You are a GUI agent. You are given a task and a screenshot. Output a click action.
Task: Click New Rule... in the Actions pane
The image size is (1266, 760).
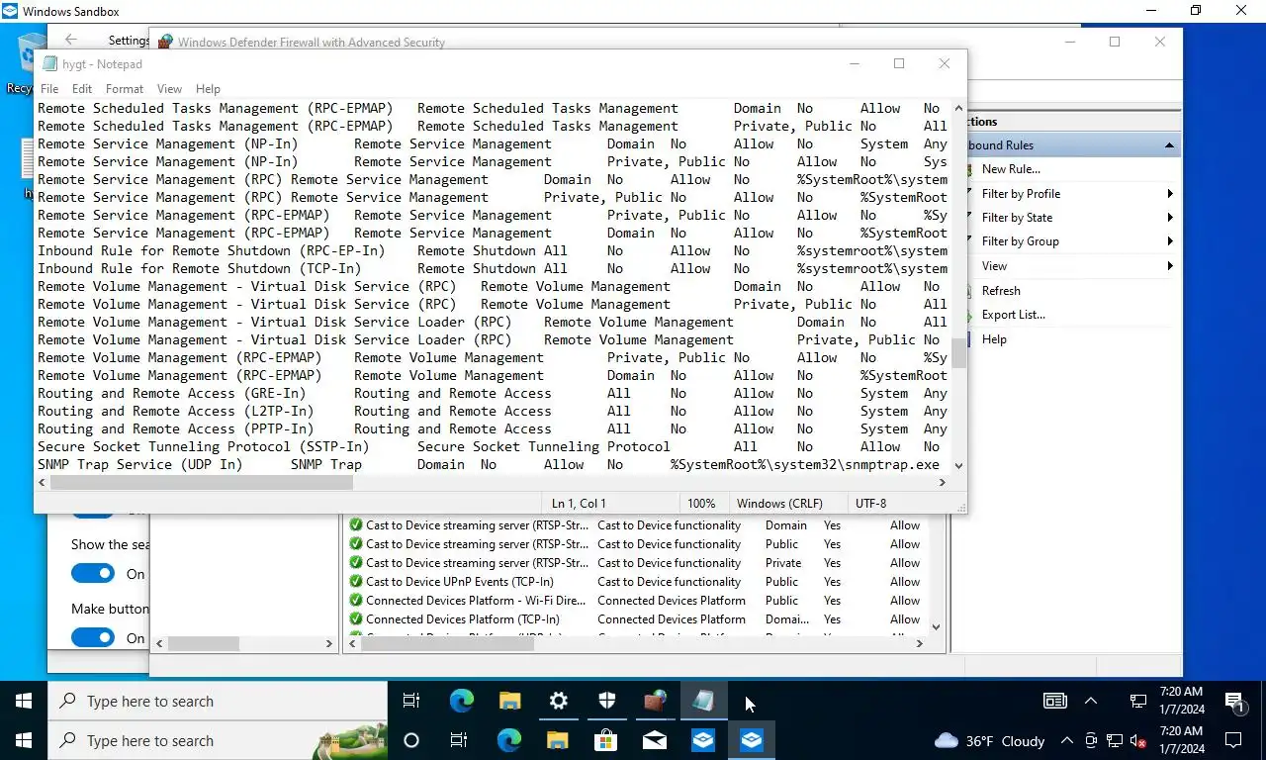pos(1011,169)
